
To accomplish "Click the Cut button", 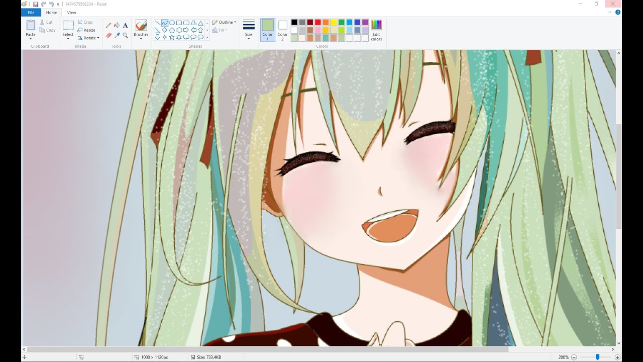I will pyautogui.click(x=46, y=22).
